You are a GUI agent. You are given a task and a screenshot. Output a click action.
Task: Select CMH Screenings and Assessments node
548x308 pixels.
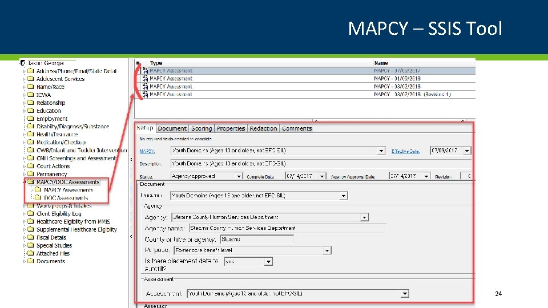point(76,158)
